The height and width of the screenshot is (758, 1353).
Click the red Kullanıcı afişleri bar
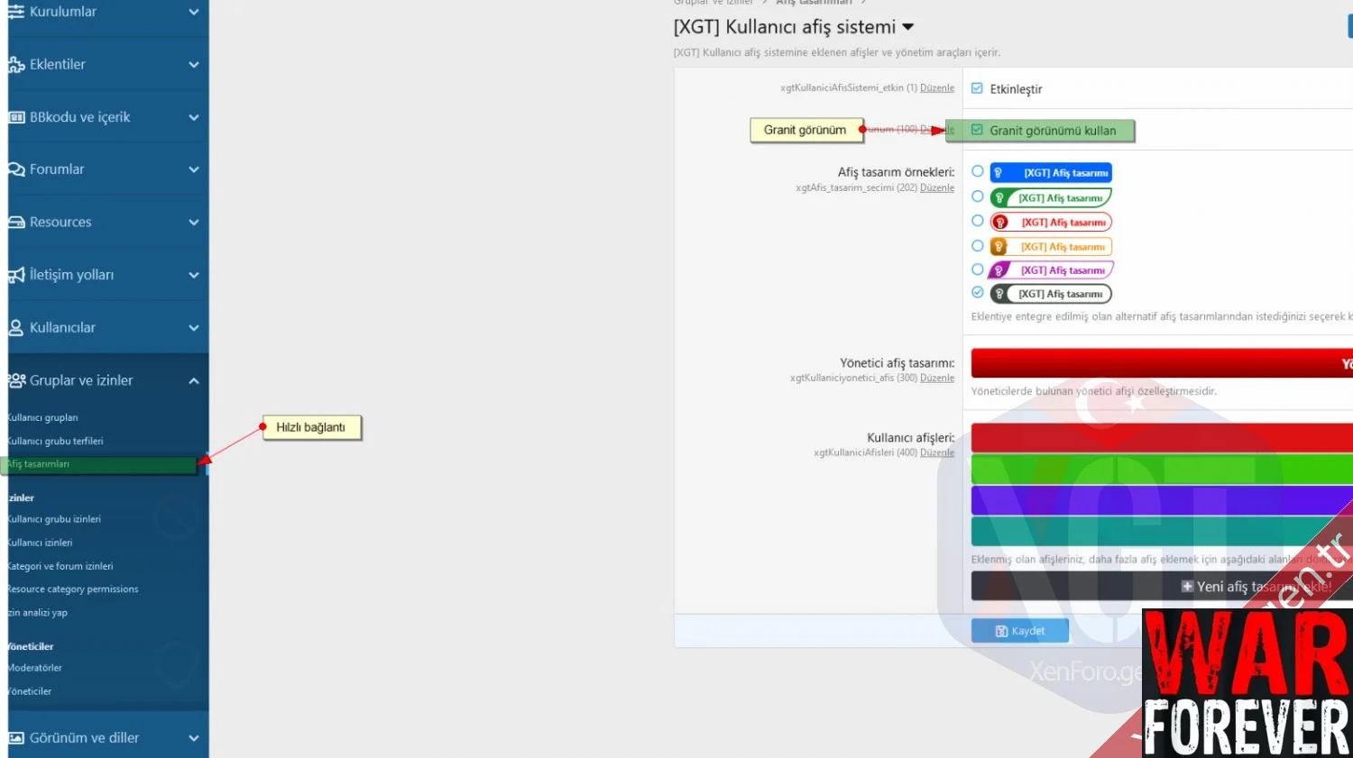pyautogui.click(x=1162, y=438)
